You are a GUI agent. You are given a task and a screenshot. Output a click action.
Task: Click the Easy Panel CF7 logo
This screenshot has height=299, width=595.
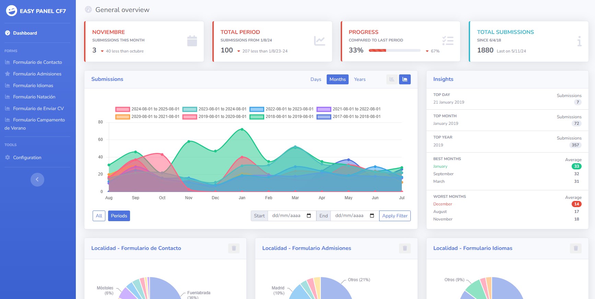tap(12, 11)
